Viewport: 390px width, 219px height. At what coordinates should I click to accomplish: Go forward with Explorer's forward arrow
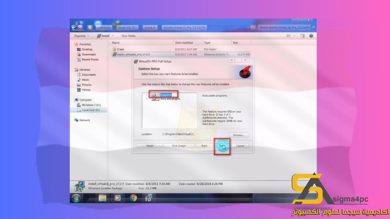80,28
